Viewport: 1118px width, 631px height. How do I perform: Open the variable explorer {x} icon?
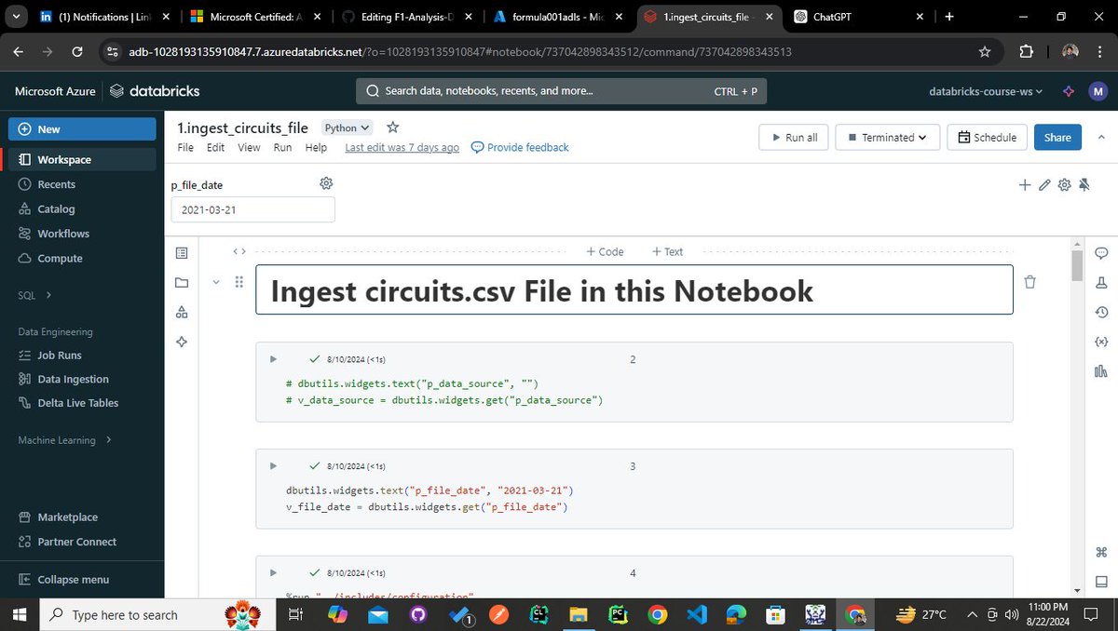(1101, 342)
